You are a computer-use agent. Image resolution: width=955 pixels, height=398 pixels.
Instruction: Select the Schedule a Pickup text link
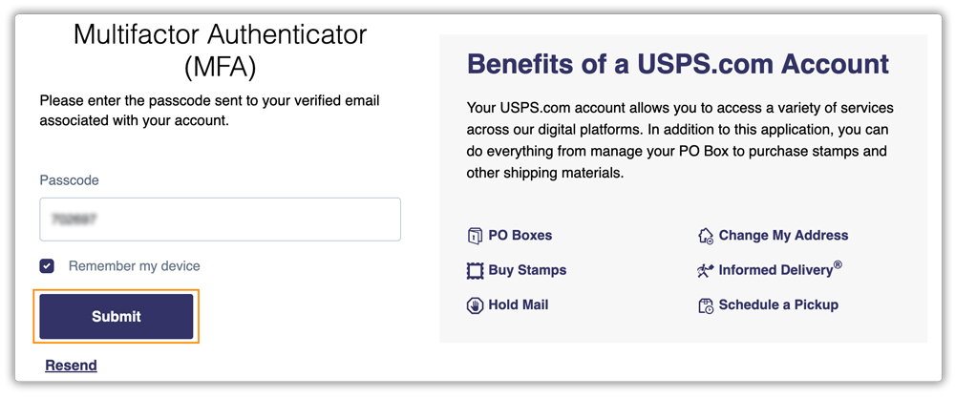coord(778,305)
